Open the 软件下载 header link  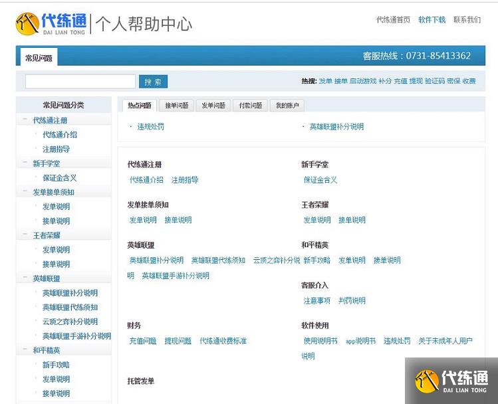click(x=432, y=20)
